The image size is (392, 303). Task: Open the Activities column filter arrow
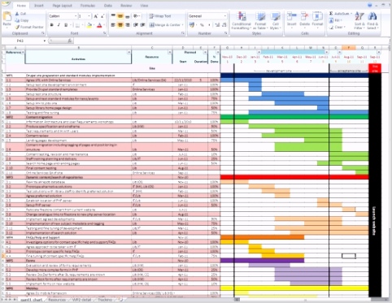128,52
